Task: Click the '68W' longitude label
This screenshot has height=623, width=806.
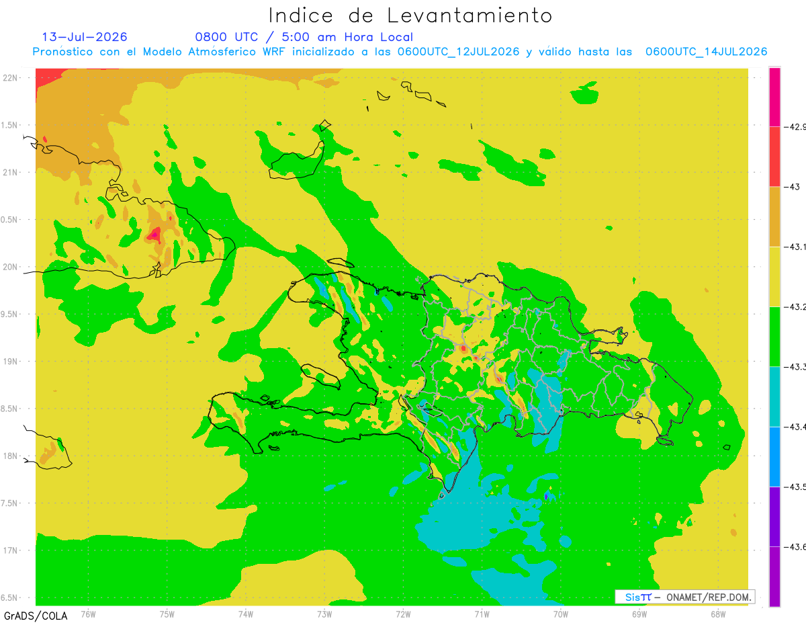Action: (718, 613)
